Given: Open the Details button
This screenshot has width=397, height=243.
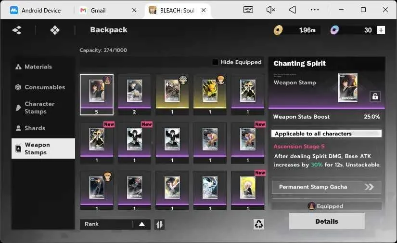Looking at the screenshot, I should click(327, 221).
